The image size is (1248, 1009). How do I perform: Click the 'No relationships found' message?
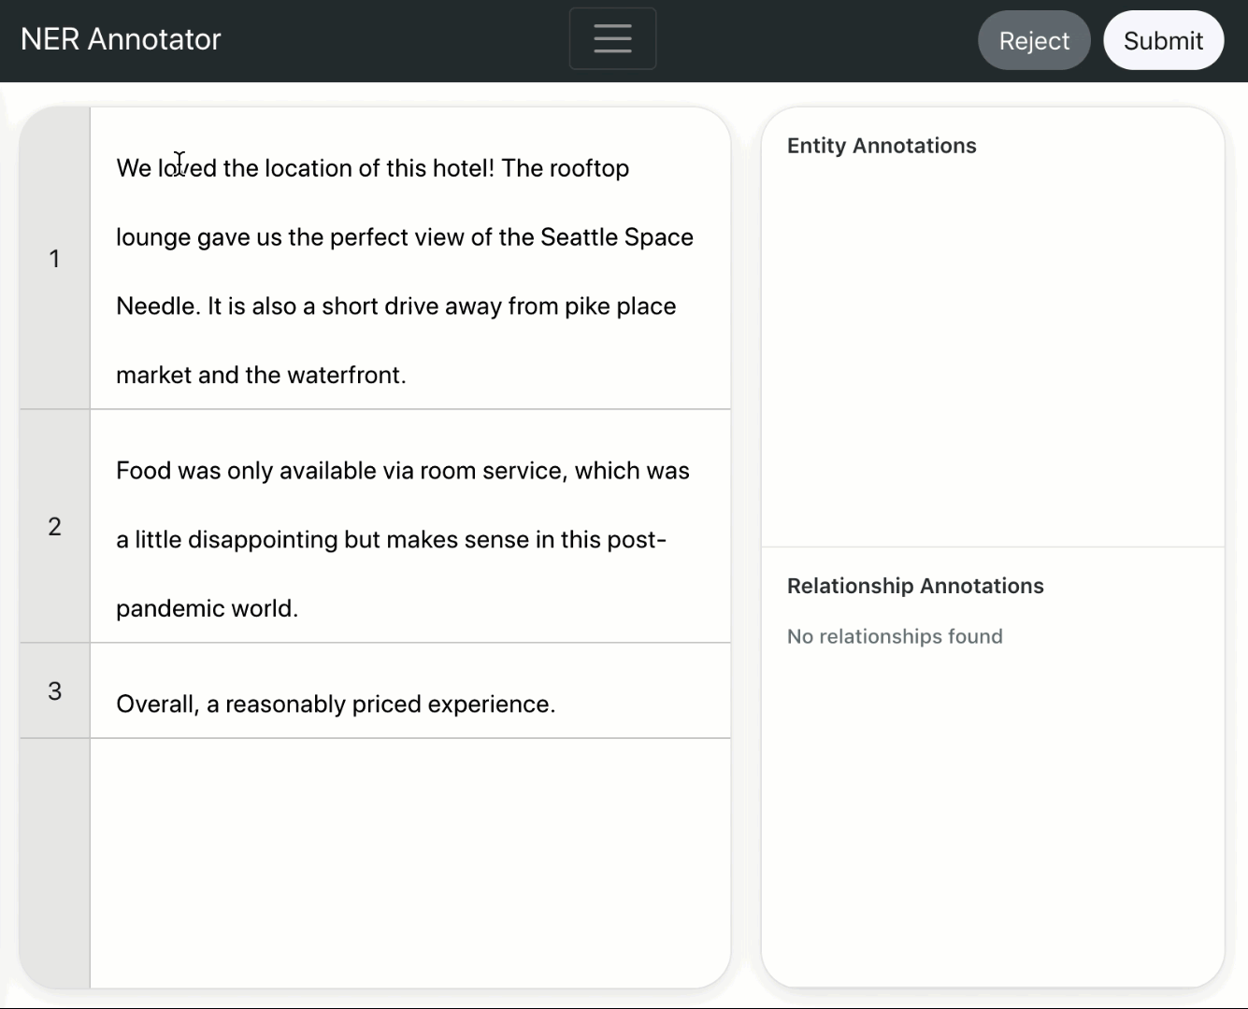pyautogui.click(x=895, y=636)
